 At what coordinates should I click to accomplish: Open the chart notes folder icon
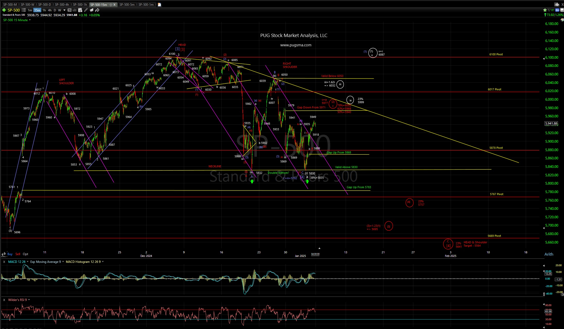coord(92,10)
